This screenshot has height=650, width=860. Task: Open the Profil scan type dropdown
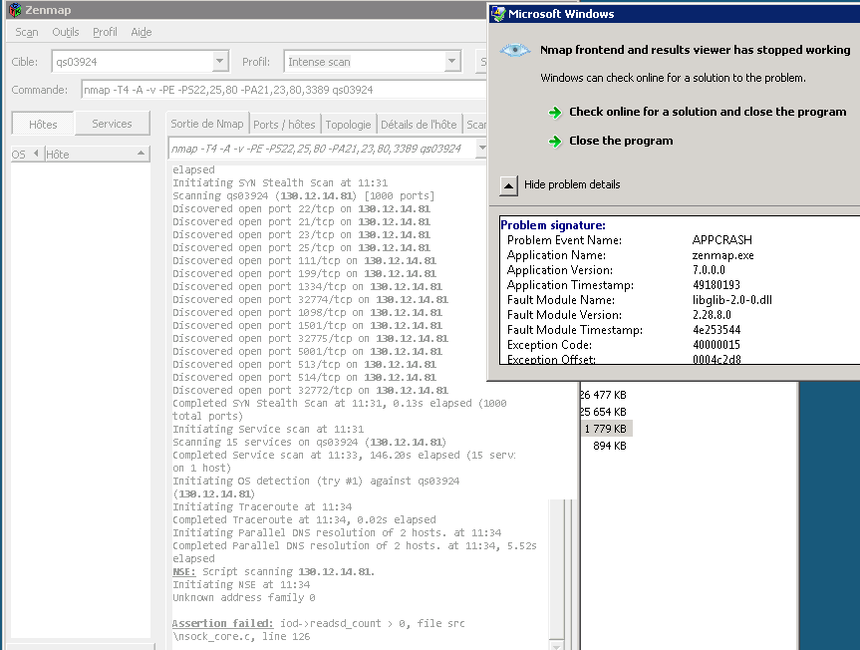point(452,62)
